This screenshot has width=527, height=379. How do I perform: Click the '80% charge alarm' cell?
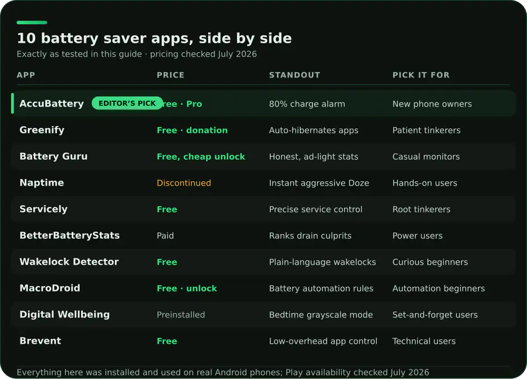(x=307, y=104)
